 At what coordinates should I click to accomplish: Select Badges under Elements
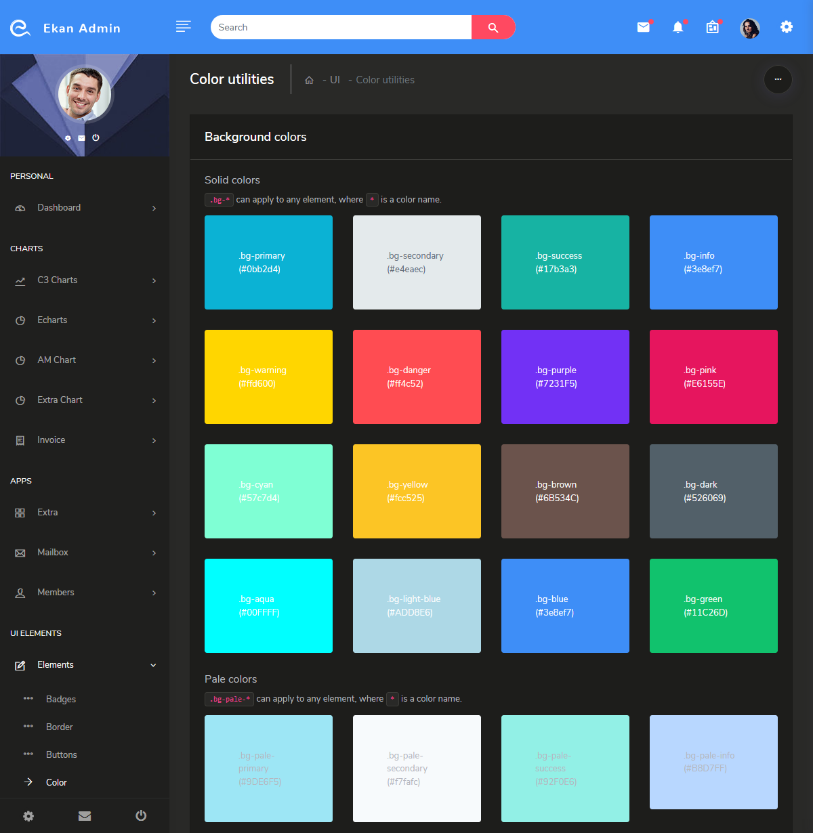pyautogui.click(x=60, y=699)
